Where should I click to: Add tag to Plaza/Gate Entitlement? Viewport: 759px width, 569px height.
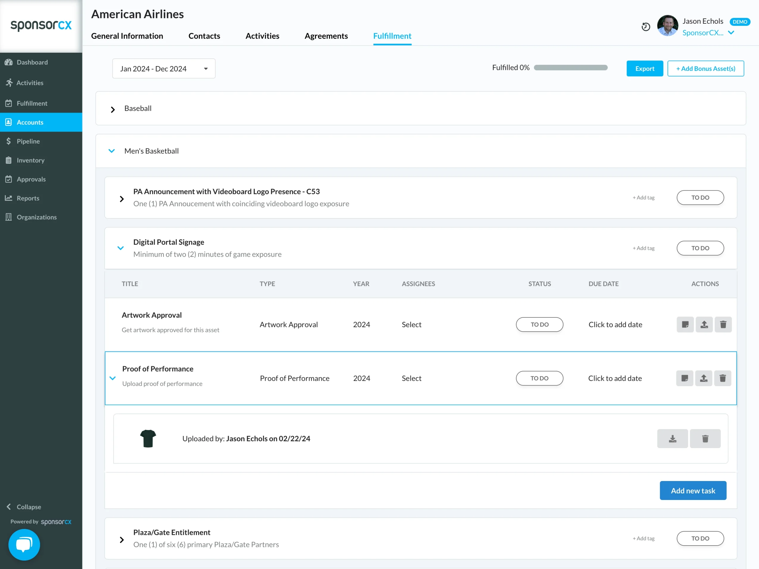643,538
